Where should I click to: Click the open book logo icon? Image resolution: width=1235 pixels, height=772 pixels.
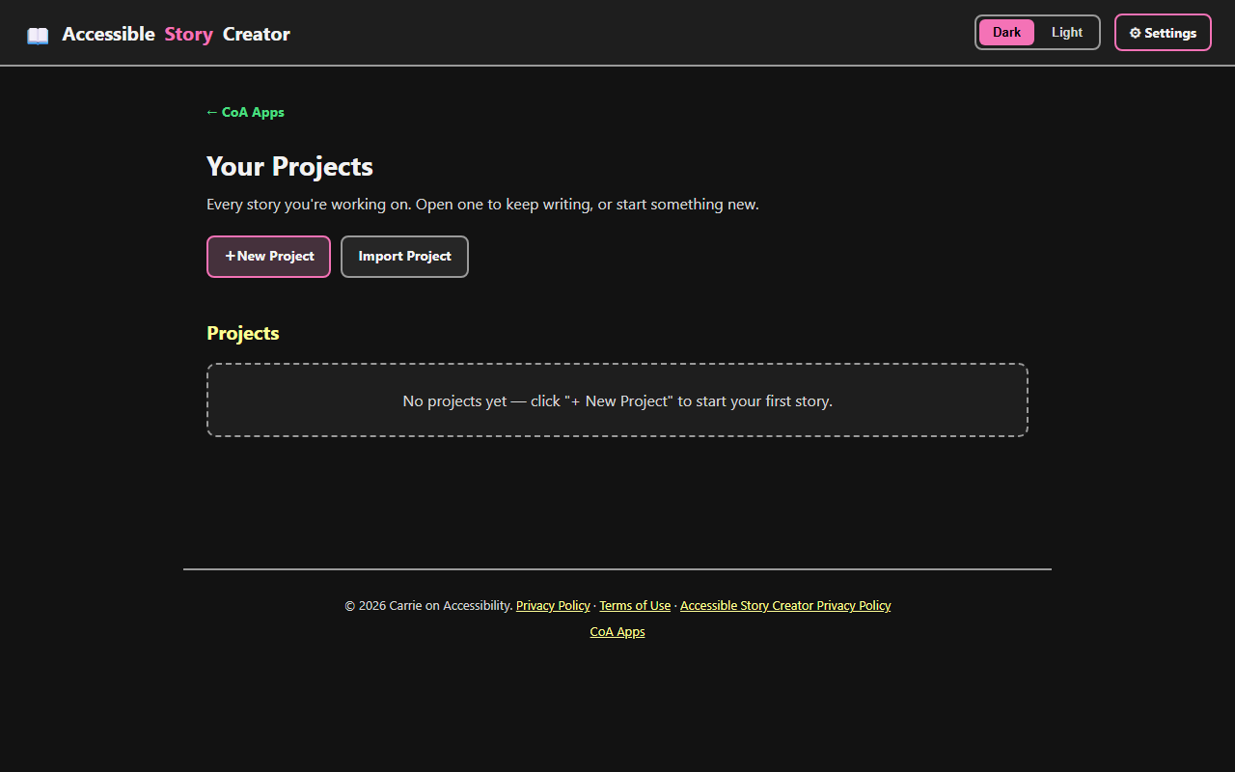click(38, 36)
